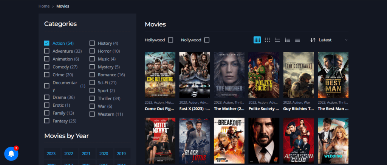The height and width of the screenshot is (165, 387).
Task: Click the sort arrows icon beside Latest
Action: 313,40
